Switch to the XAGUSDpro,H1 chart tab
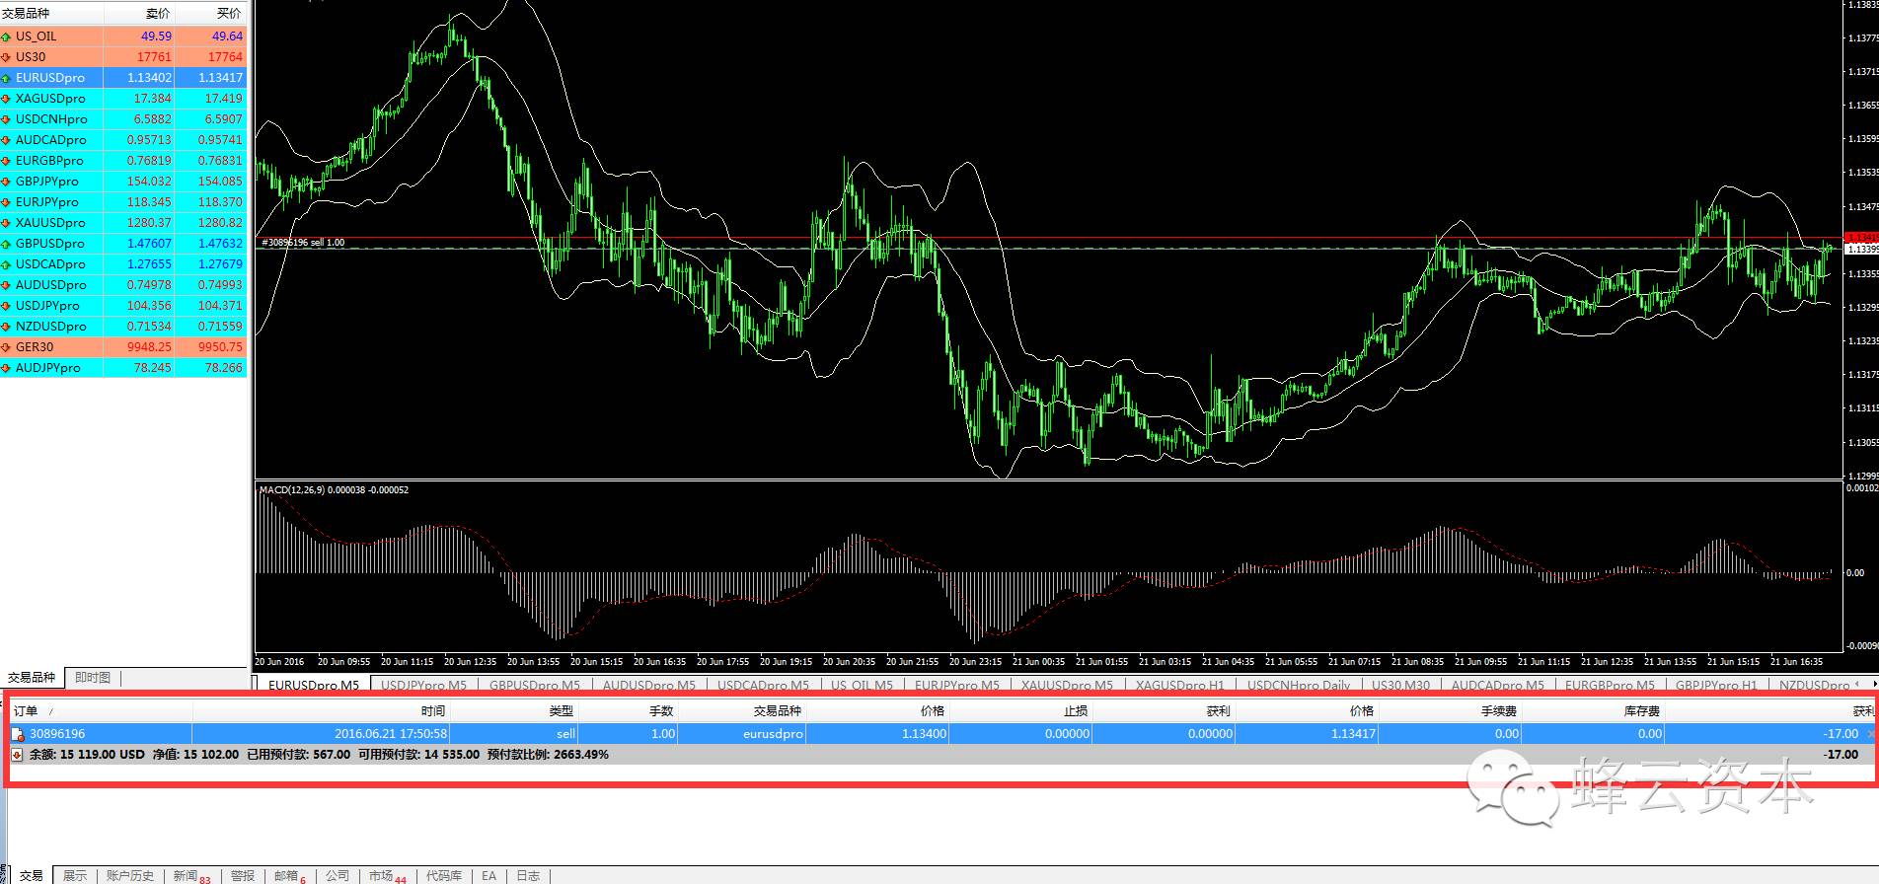This screenshot has width=1879, height=884. [1179, 685]
